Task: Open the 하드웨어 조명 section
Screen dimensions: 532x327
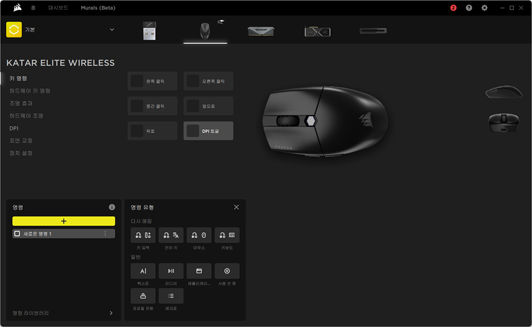Action: [26, 116]
